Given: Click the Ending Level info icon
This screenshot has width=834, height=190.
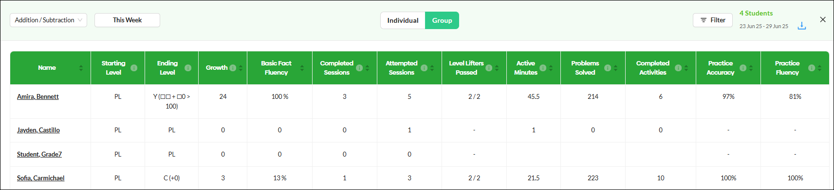Looking at the screenshot, I should pos(188,68).
